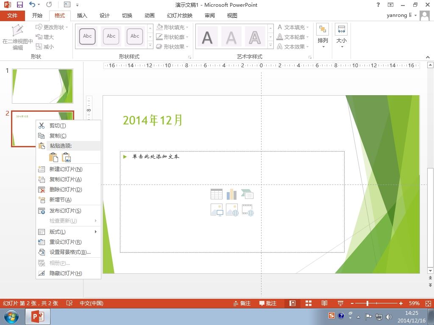434x325 pixels.
Task: Click Reset Slide in context menu
Action: [x=68, y=242]
